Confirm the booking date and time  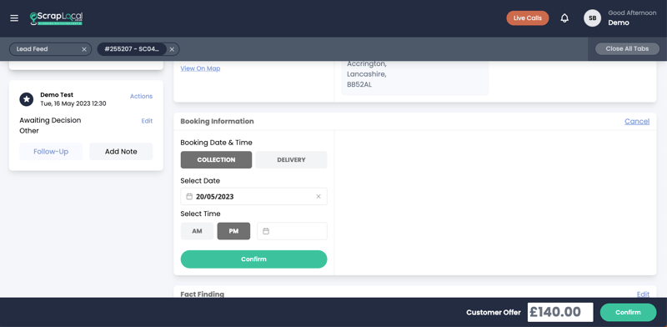click(x=254, y=259)
